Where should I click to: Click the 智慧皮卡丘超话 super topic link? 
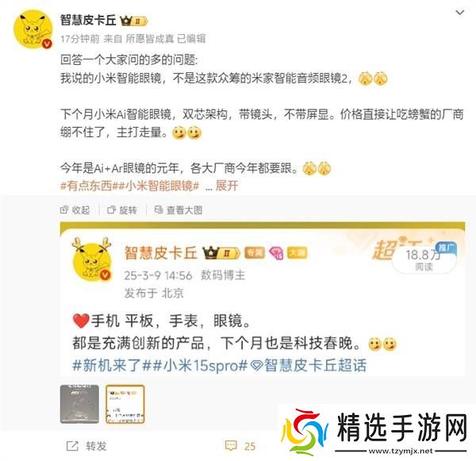coord(309,365)
